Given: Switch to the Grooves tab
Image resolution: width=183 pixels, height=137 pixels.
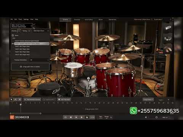Looking at the screenshot, I should point(77,19).
